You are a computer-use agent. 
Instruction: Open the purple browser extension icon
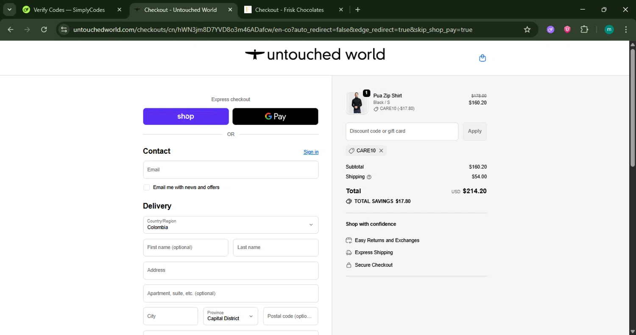550,29
